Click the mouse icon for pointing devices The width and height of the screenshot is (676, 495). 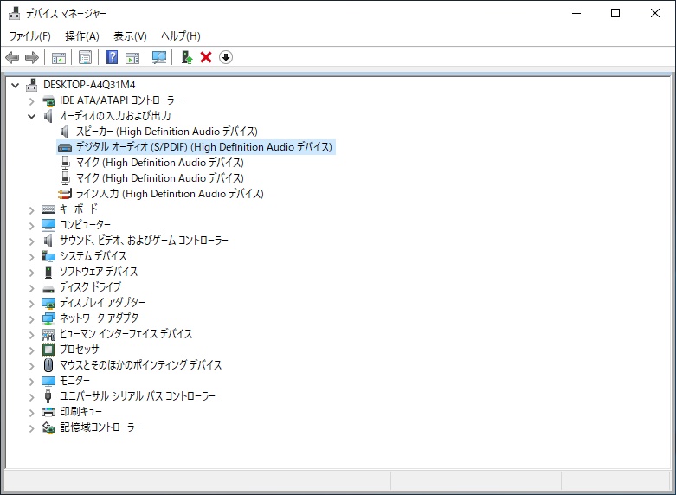pos(48,365)
